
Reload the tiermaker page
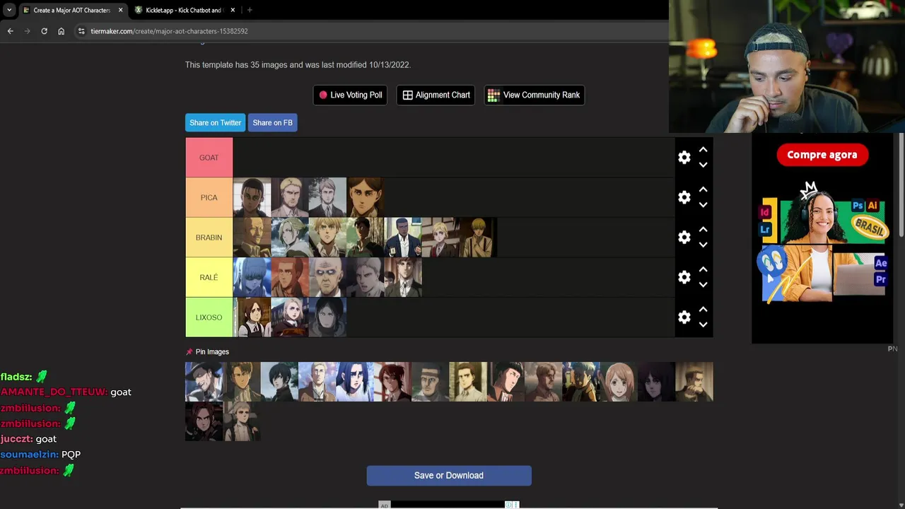[44, 31]
